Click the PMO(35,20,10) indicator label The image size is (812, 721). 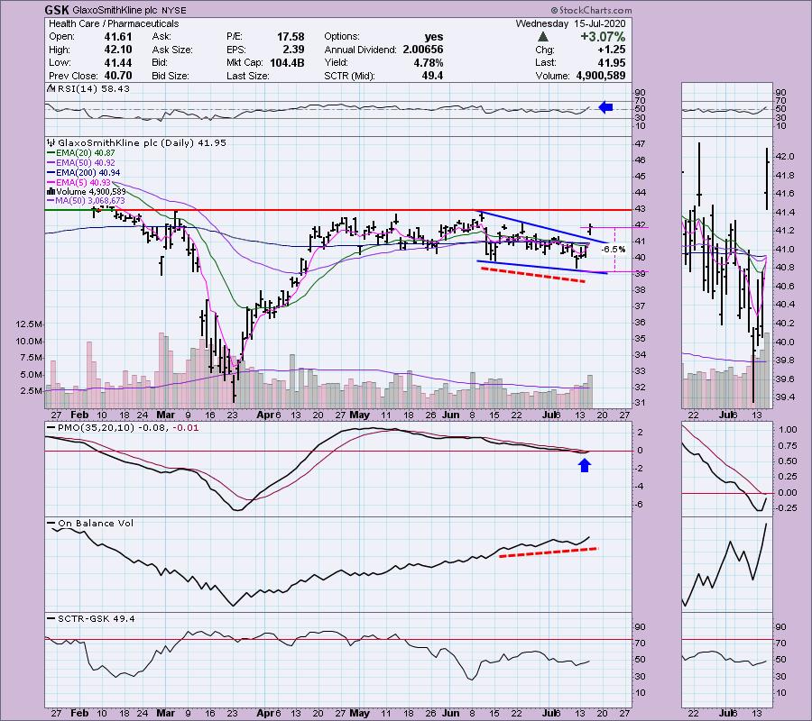pyautogui.click(x=122, y=428)
